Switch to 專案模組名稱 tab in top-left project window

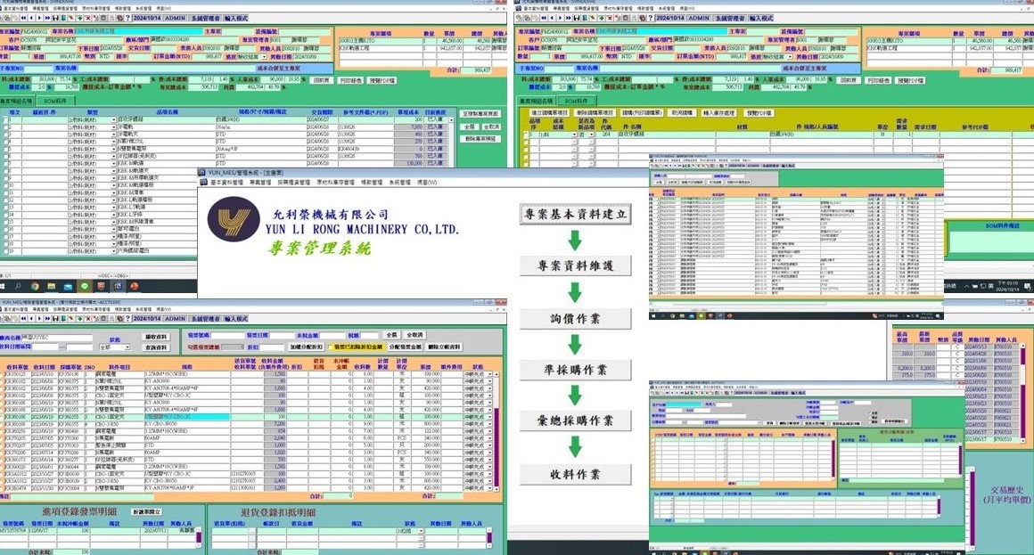[18, 102]
